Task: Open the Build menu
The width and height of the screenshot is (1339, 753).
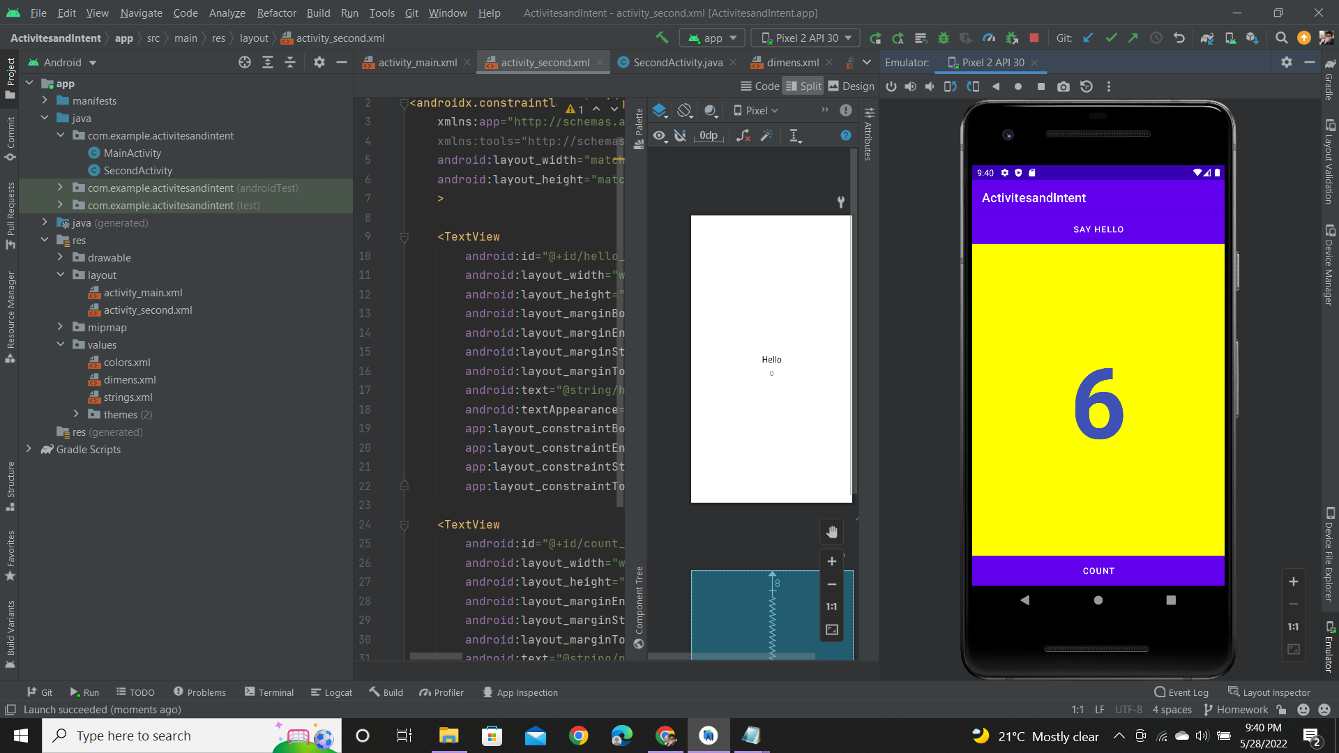Action: (x=318, y=13)
